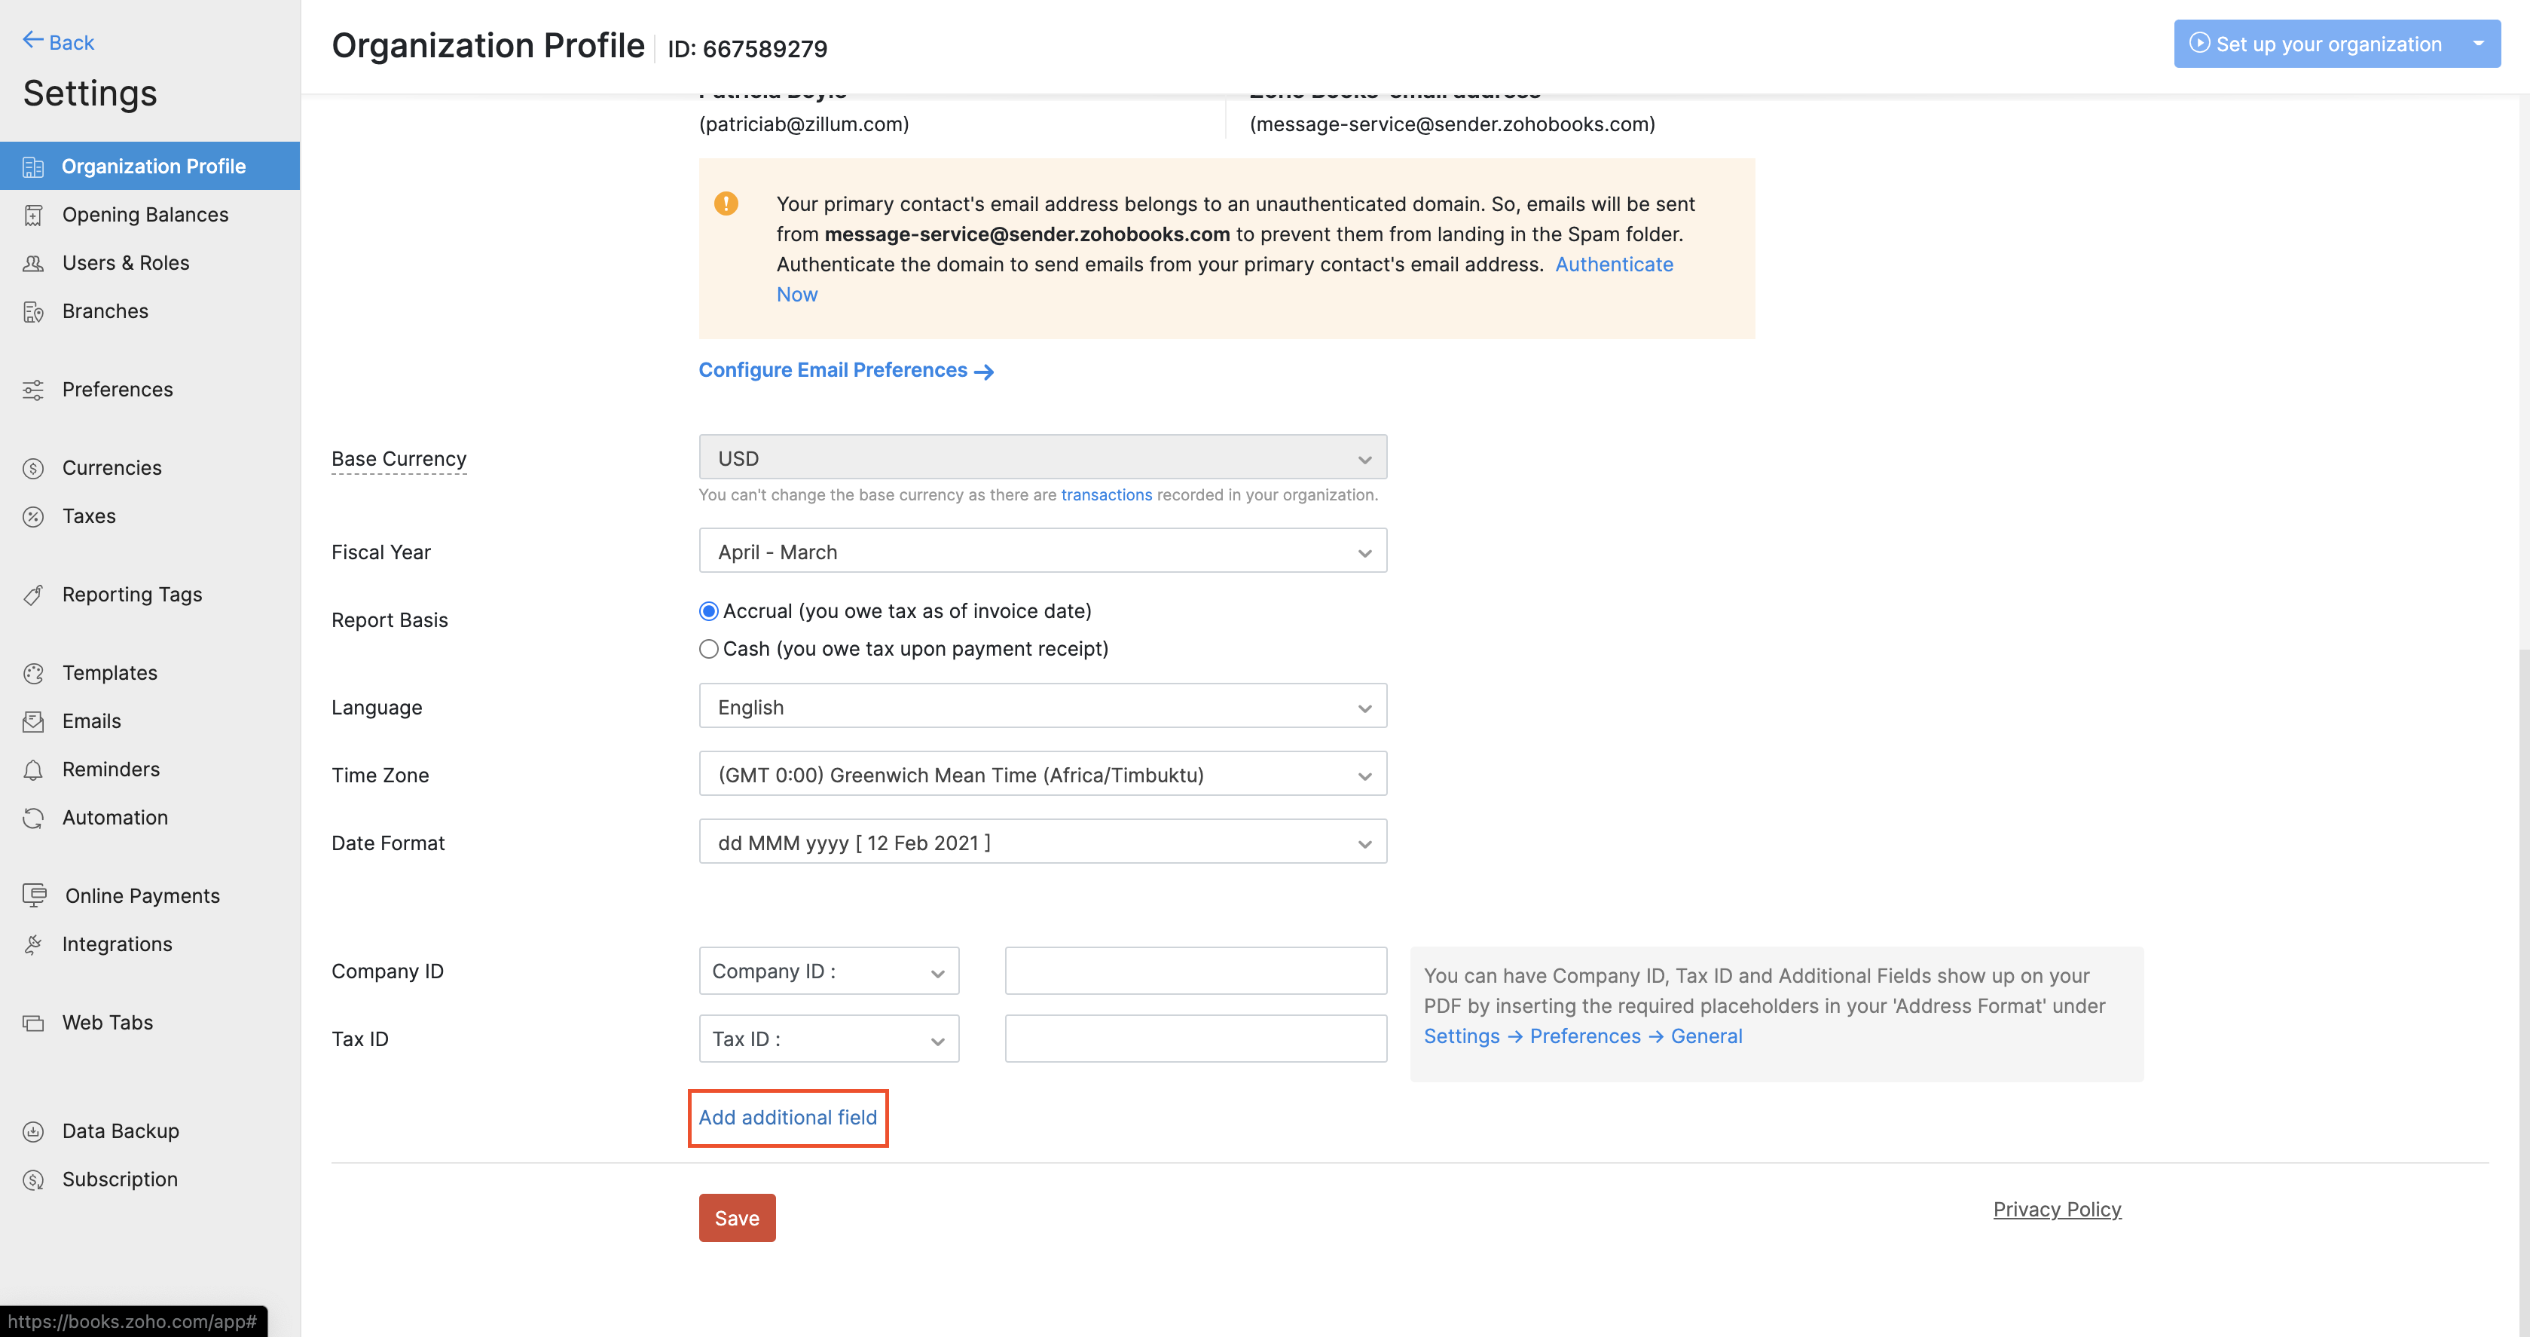Open the Branches settings icon

33,311
